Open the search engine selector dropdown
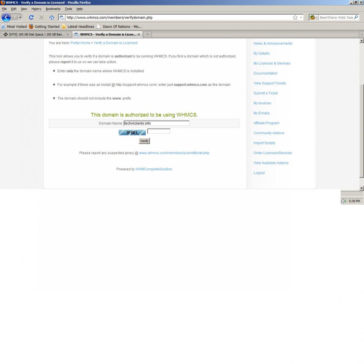 pyautogui.click(x=314, y=17)
